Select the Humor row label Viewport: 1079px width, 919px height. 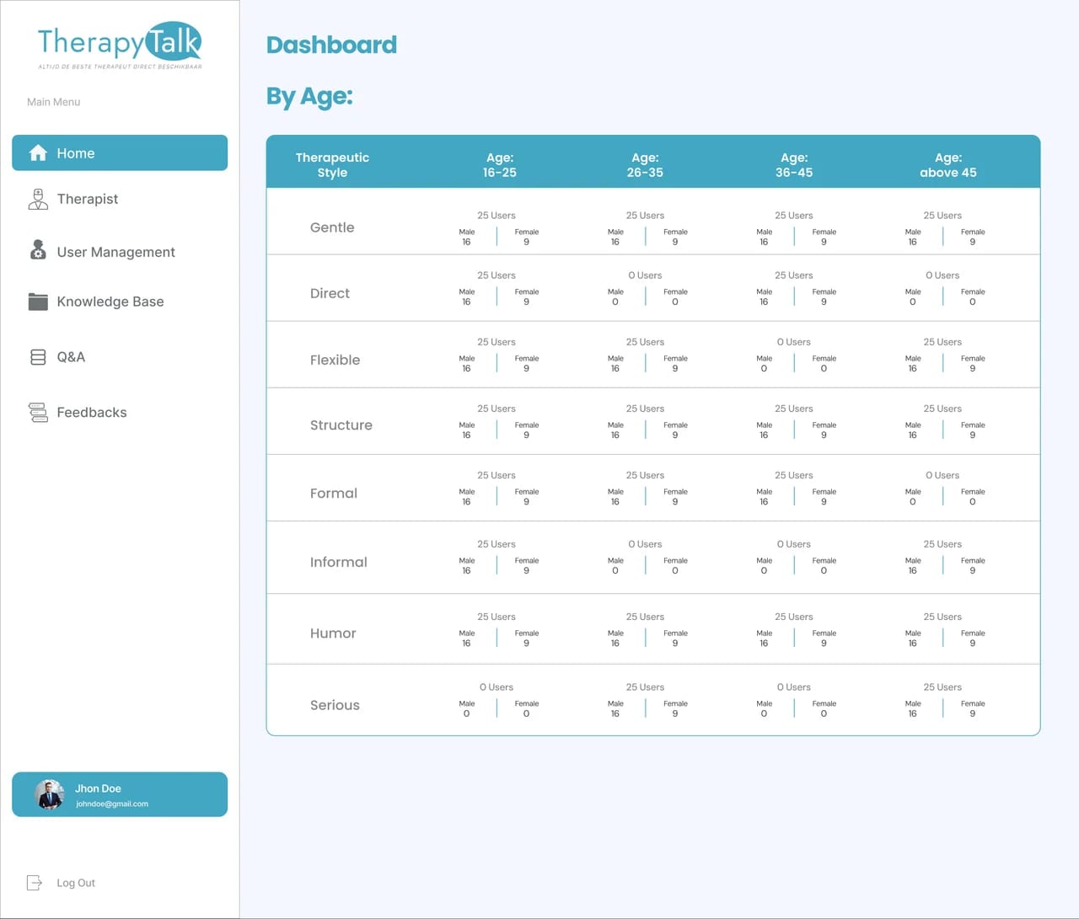[x=333, y=633]
